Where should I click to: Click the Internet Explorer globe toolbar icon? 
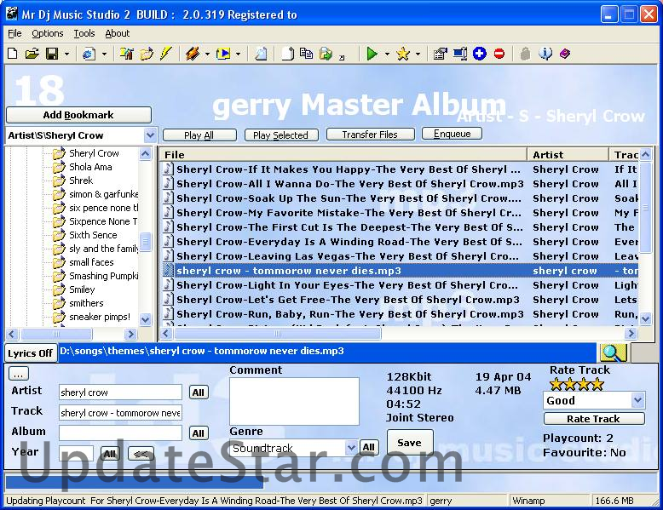[89, 54]
